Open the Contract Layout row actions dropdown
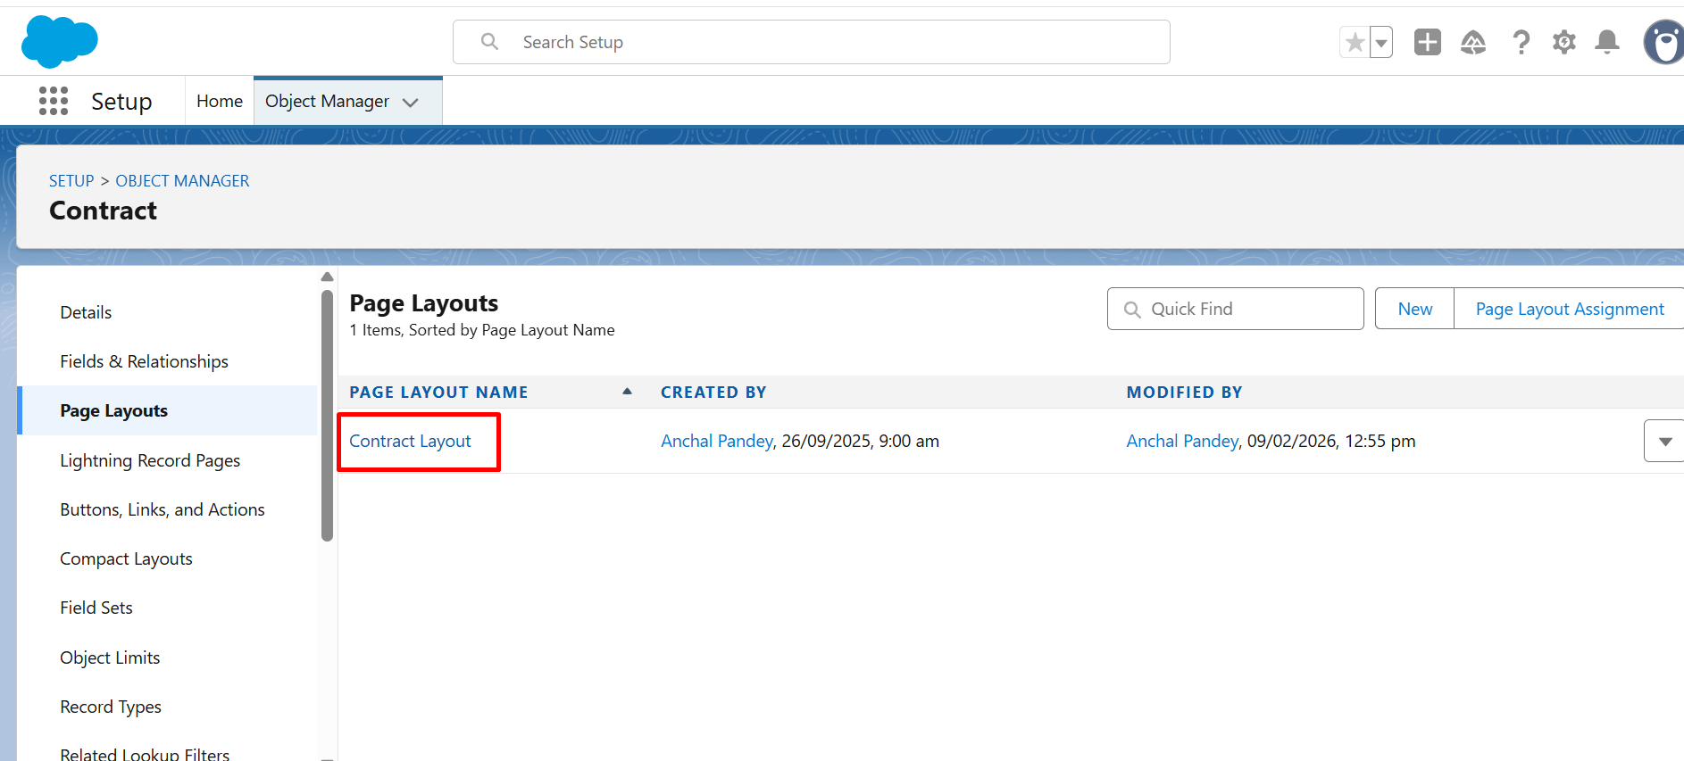 pos(1664,442)
